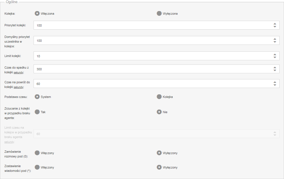Decrease Priorytet kolejki with down arrow

coord(275,27)
